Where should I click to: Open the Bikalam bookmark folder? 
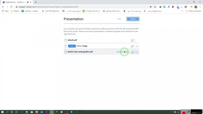(x=15, y=11)
